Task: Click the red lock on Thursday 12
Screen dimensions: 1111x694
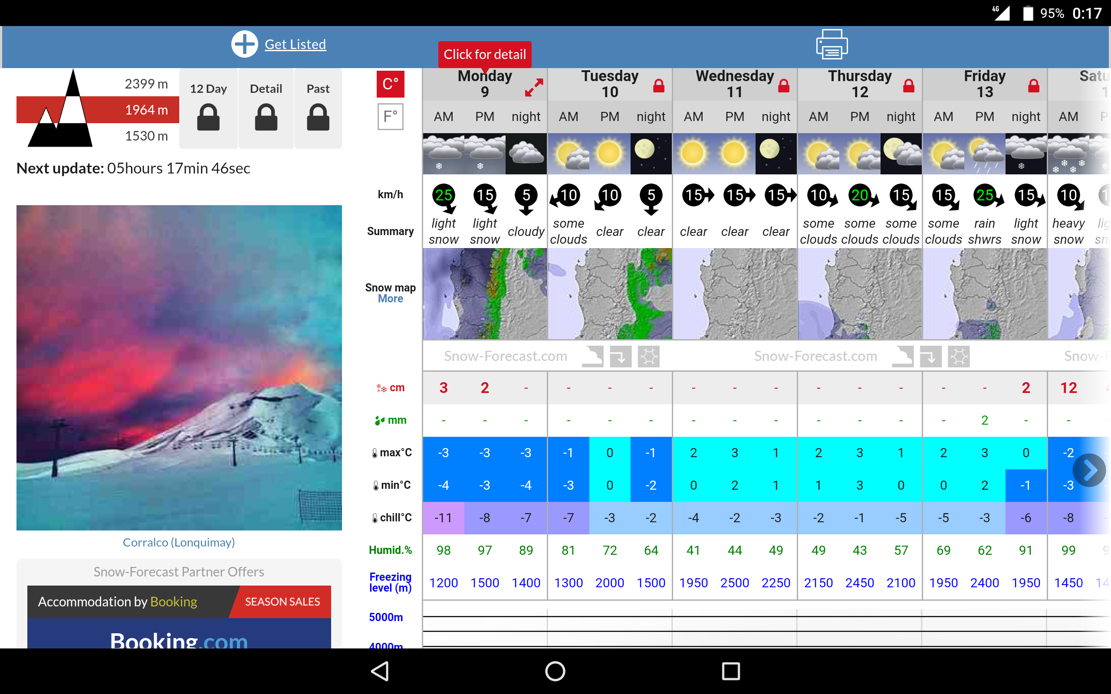Action: point(908,86)
